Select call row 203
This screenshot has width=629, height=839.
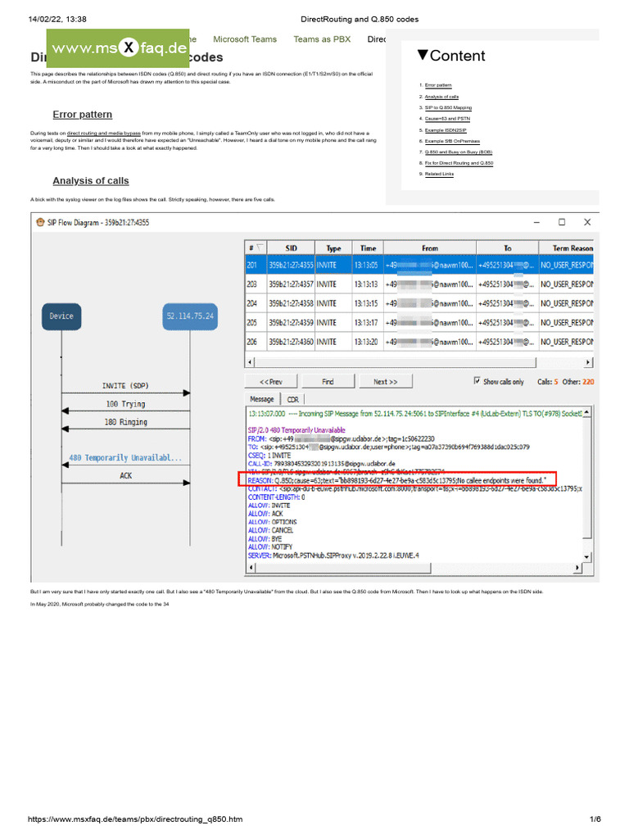click(x=419, y=284)
